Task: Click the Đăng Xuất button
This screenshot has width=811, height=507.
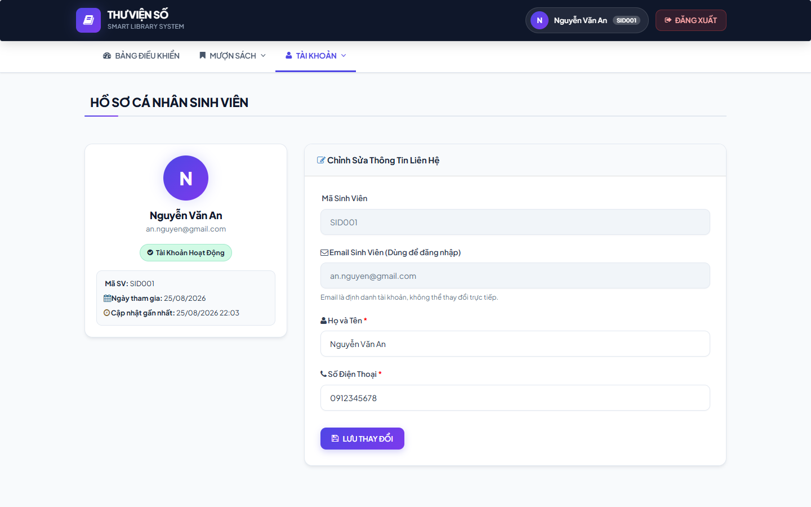Action: pos(690,20)
